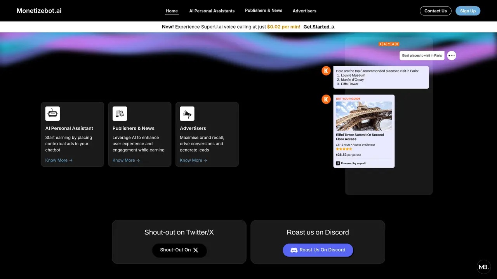Open Publishers & News nav link
Screen dimensions: 497x279
[264, 10]
